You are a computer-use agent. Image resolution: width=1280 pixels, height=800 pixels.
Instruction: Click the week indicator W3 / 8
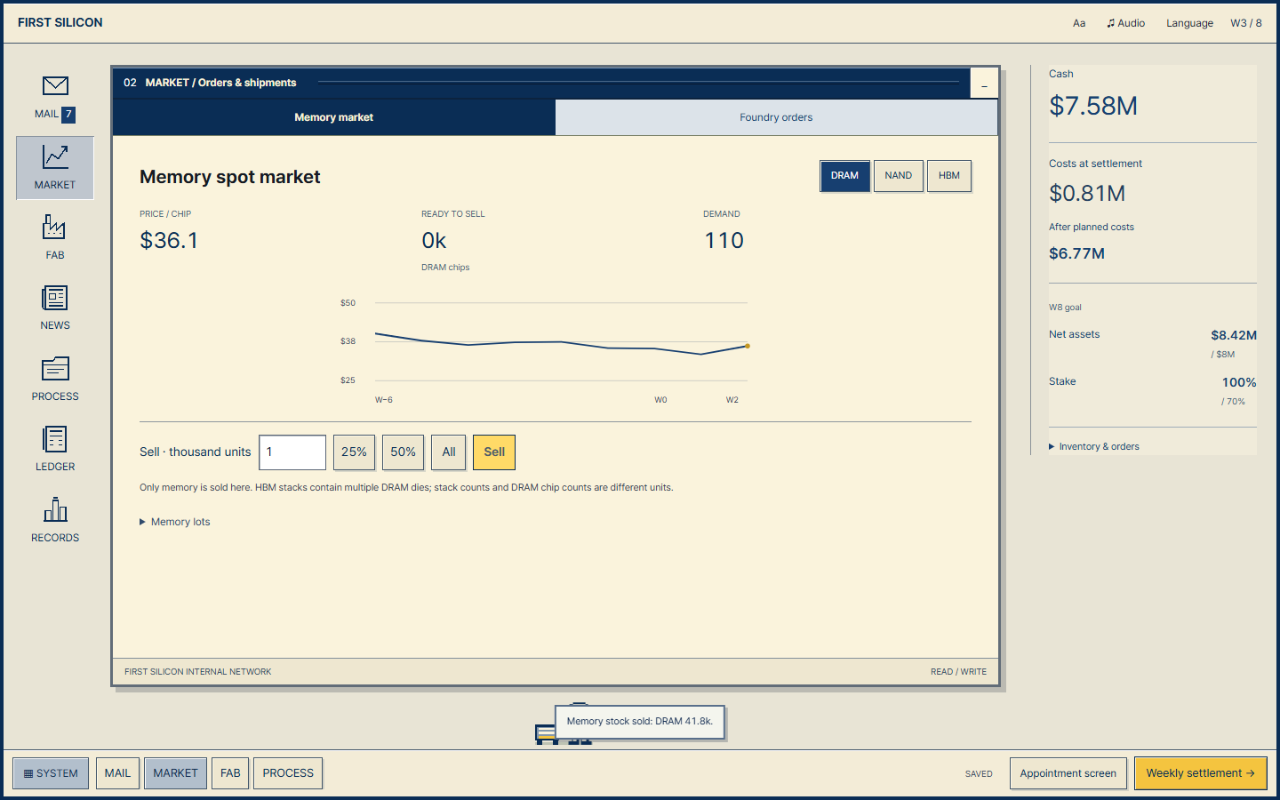point(1246,23)
